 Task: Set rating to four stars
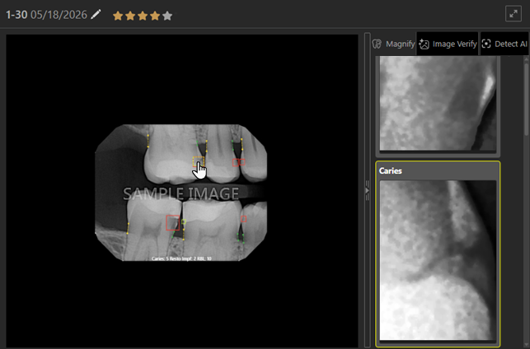[x=155, y=16]
